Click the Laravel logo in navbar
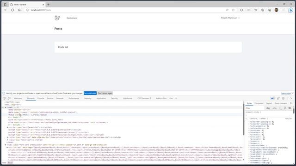This screenshot has width=296, height=166. (x=57, y=18)
